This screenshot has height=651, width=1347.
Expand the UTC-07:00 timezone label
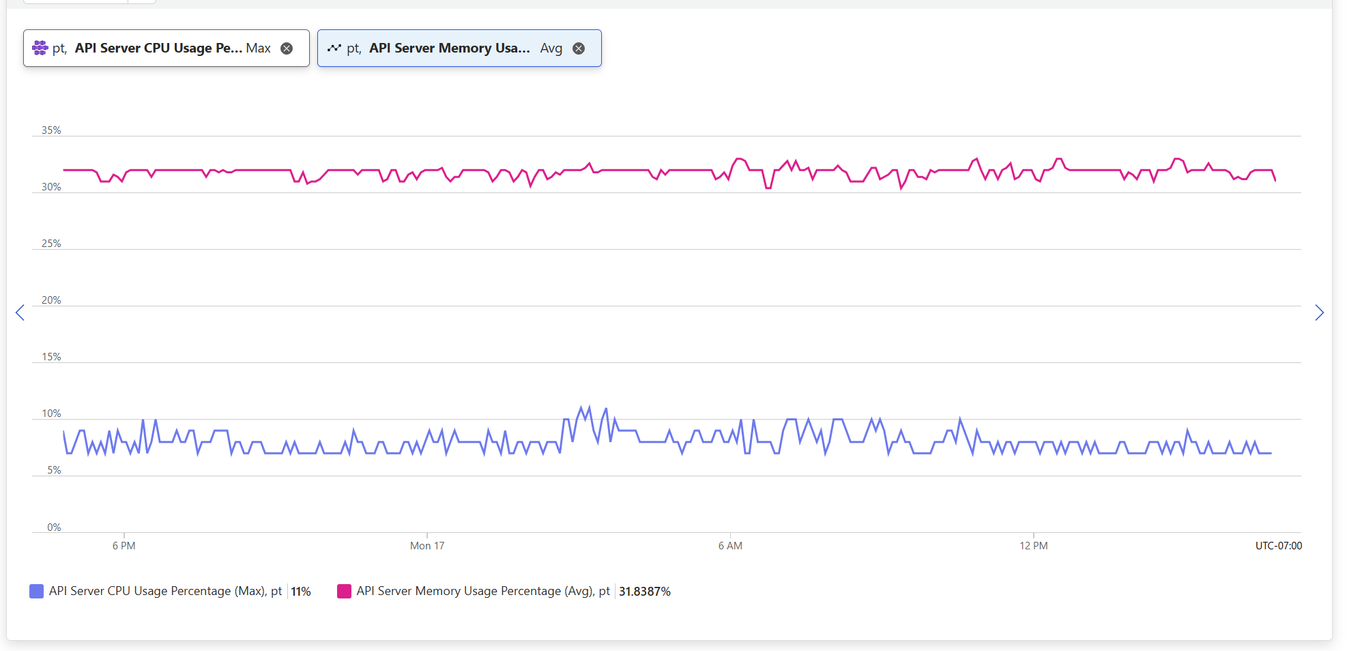(x=1279, y=545)
